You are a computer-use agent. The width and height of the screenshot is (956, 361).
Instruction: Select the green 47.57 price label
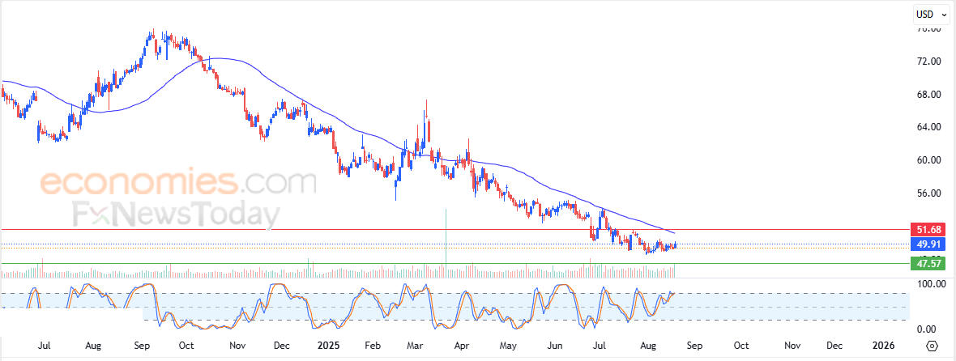[927, 264]
